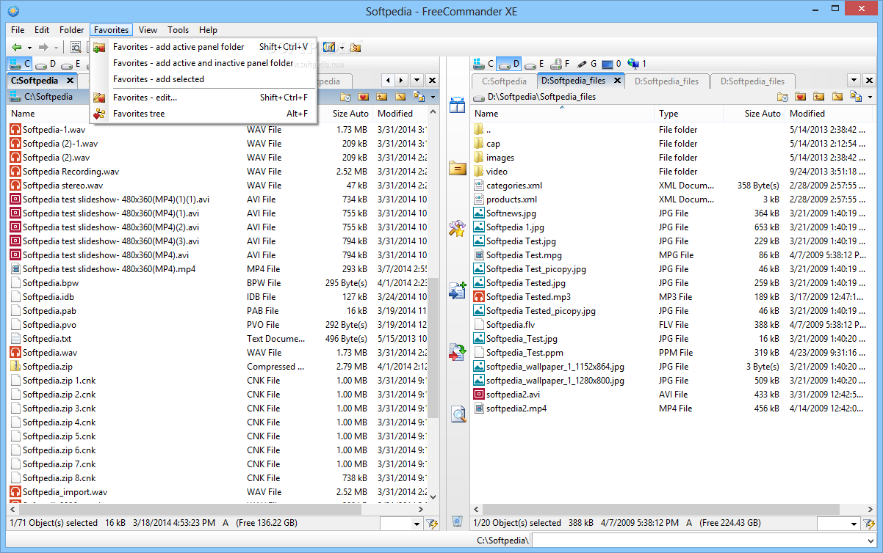Choose Favorites - add active panel folder
Image resolution: width=883 pixels, height=553 pixels.
203,47
